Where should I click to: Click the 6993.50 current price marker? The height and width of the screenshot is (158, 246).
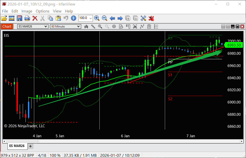233,45
